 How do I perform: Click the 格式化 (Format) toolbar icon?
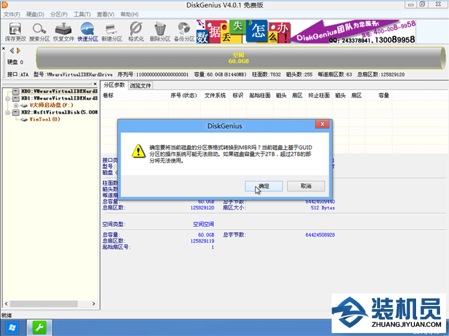[136, 31]
